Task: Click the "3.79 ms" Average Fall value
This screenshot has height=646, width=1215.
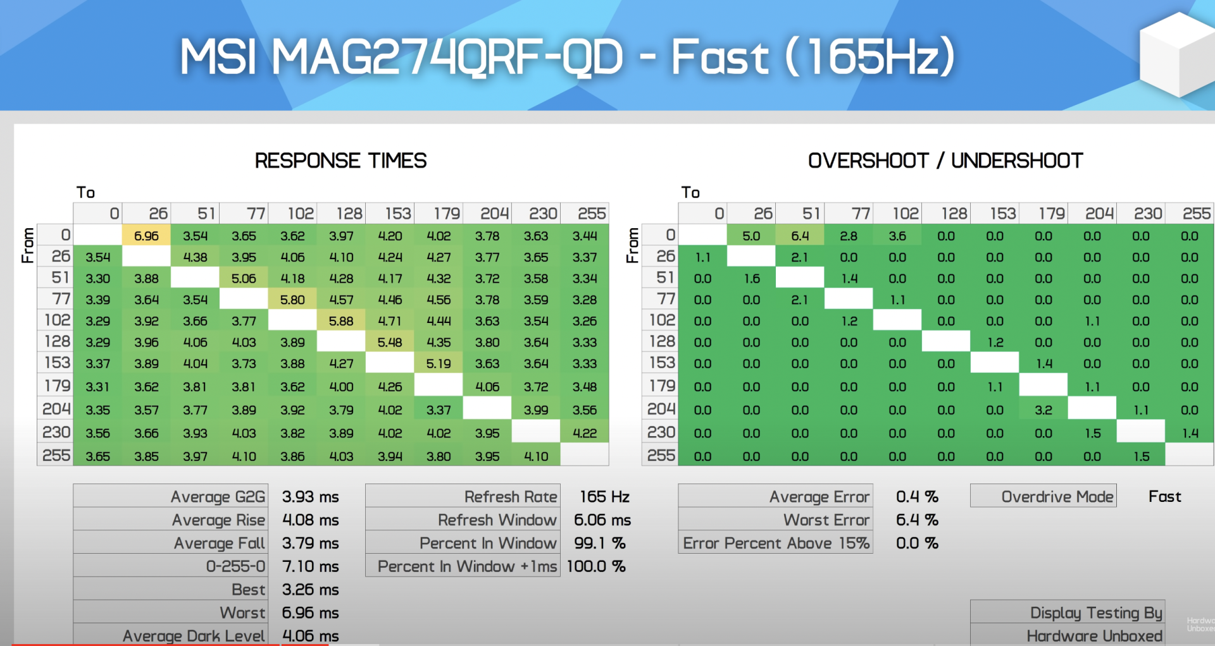Action: click(310, 543)
